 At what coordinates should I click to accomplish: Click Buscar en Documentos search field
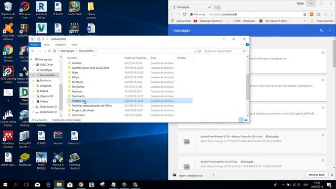225,51
